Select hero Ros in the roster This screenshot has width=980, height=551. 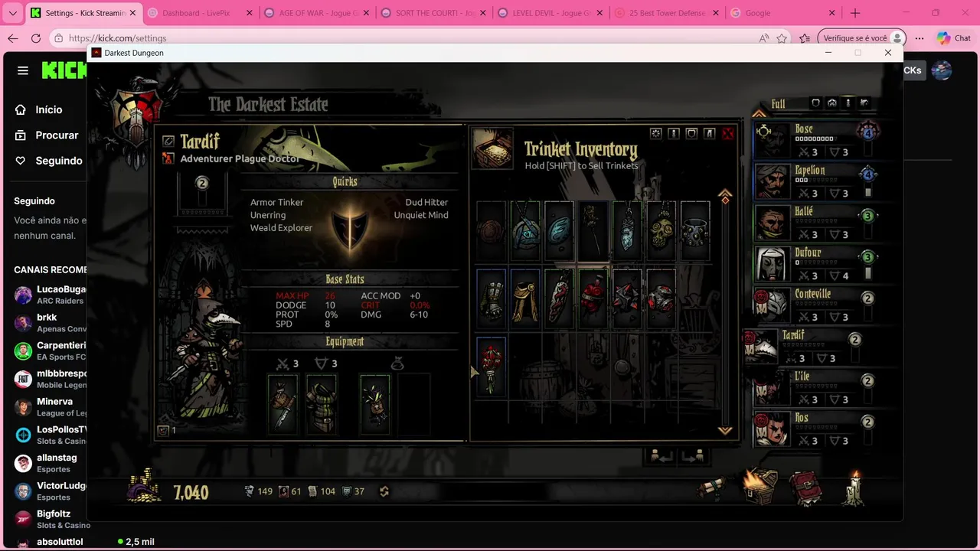point(817,430)
